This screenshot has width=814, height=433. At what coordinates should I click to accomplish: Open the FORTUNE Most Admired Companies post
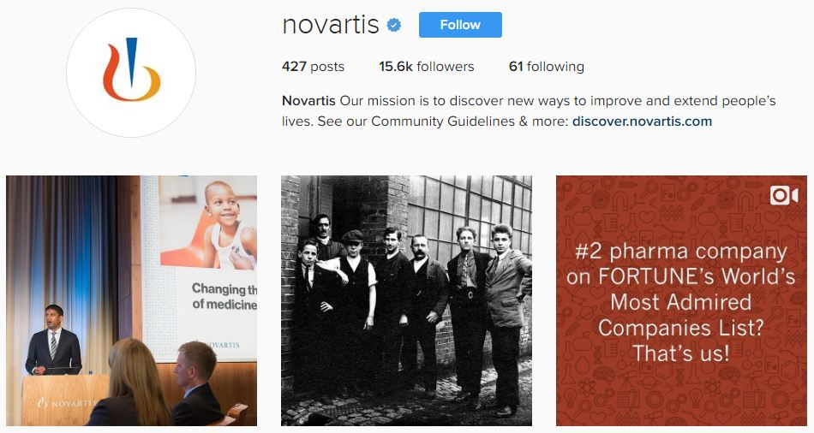coord(681,300)
